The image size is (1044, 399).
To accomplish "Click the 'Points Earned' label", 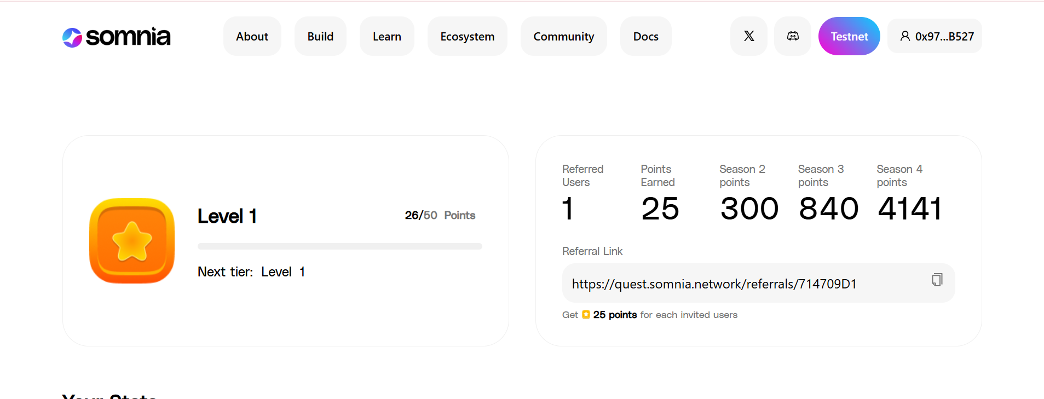I will 657,176.
